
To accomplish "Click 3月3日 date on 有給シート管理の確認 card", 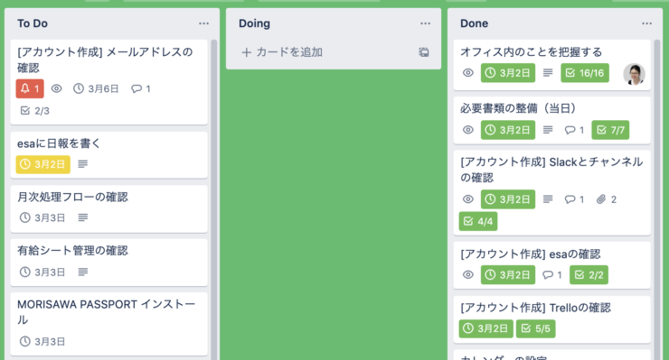I will [42, 272].
